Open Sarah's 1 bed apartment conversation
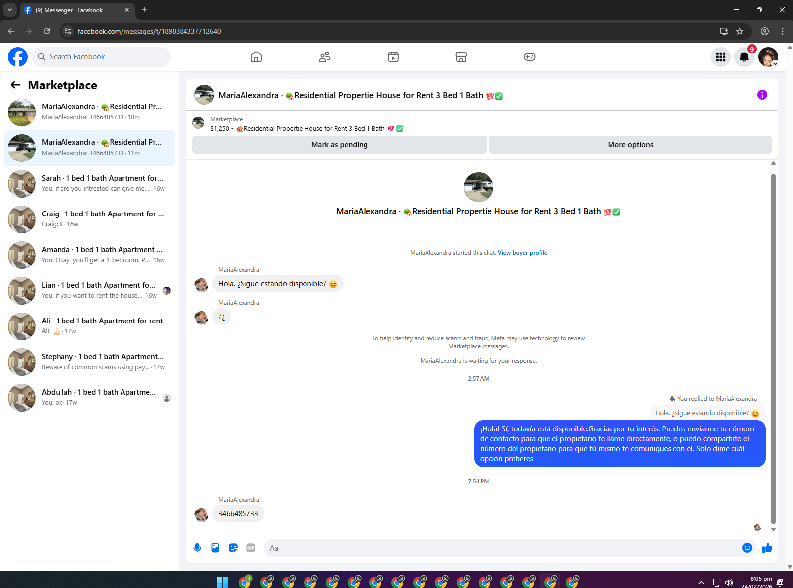The width and height of the screenshot is (793, 588). [89, 184]
